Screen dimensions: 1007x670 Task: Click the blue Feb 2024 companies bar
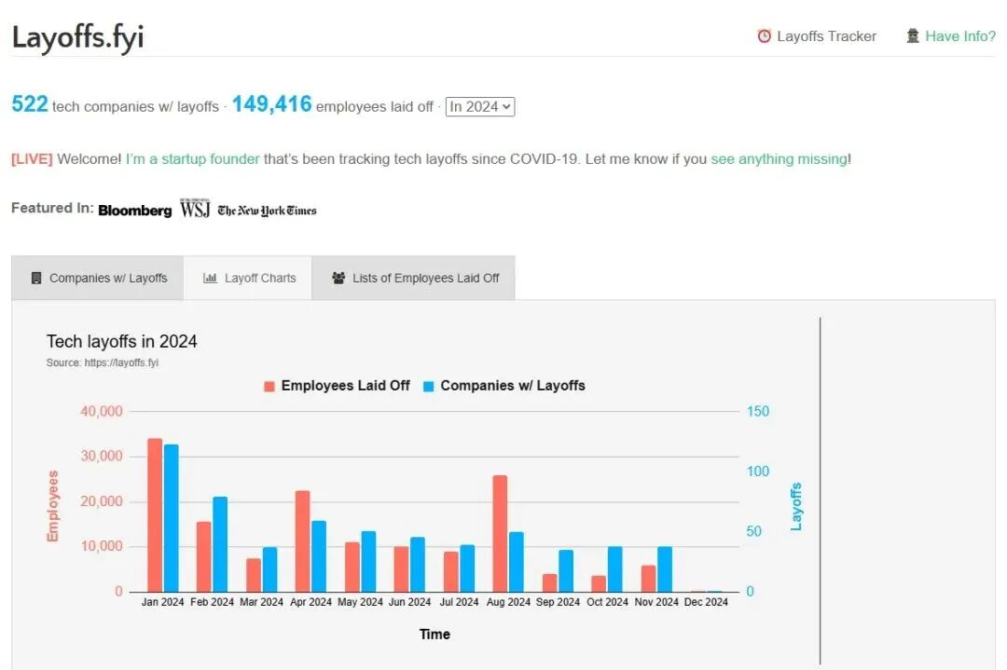click(220, 544)
